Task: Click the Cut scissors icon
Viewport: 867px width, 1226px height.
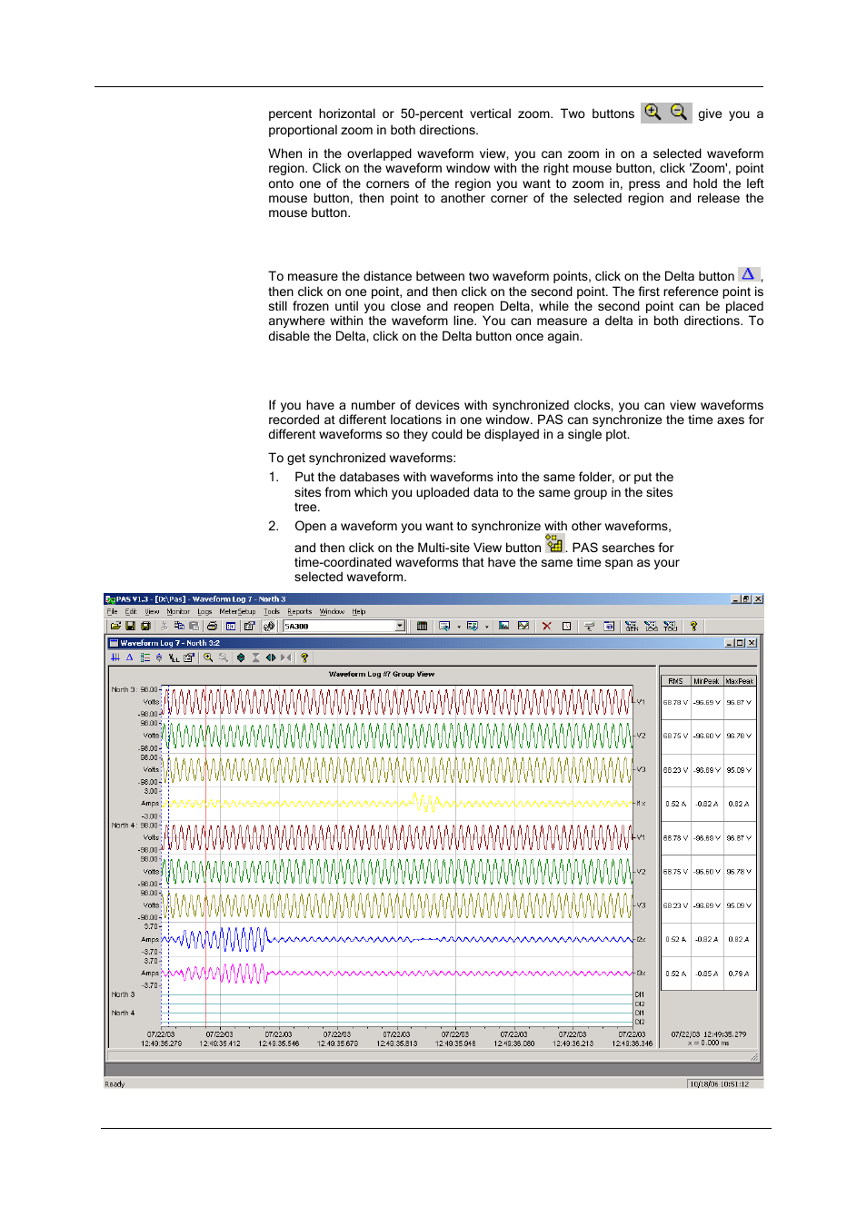Action: click(164, 626)
